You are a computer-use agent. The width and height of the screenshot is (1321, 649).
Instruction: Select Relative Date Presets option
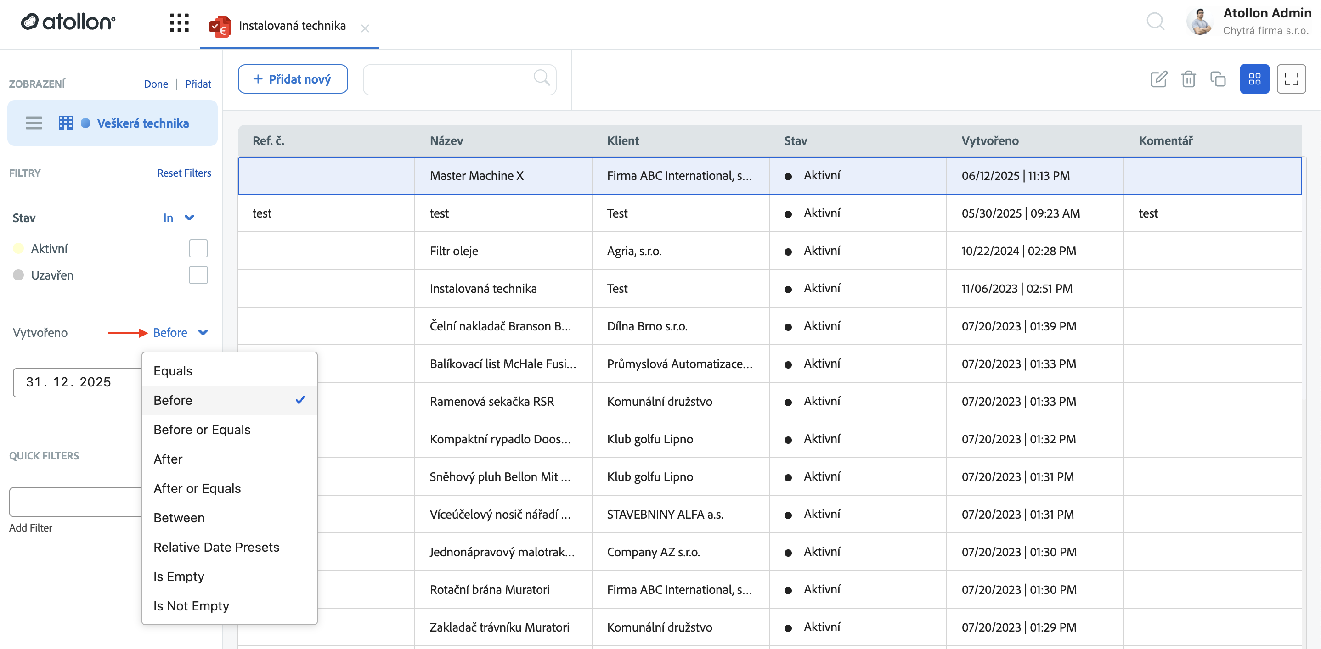coord(216,547)
